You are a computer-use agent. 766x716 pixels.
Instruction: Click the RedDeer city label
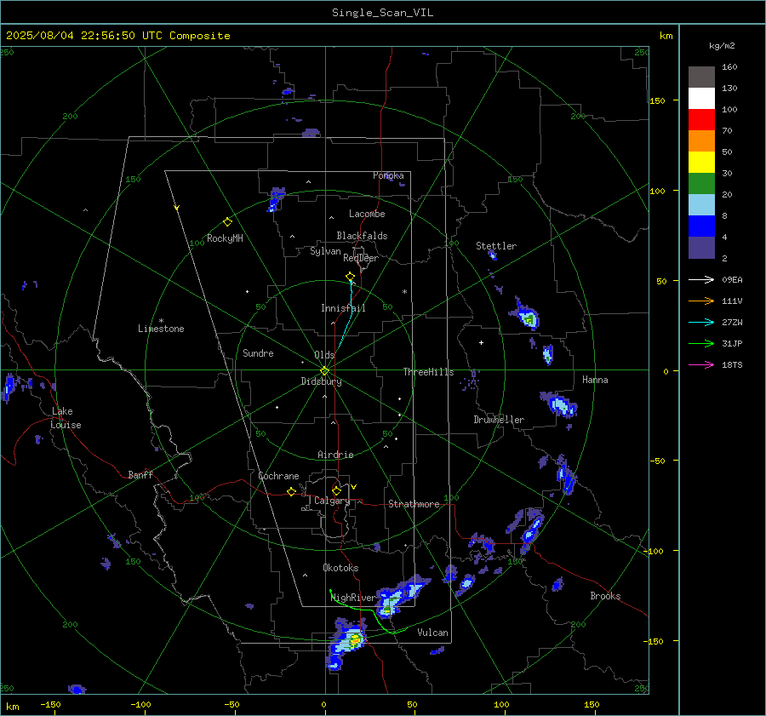point(361,258)
